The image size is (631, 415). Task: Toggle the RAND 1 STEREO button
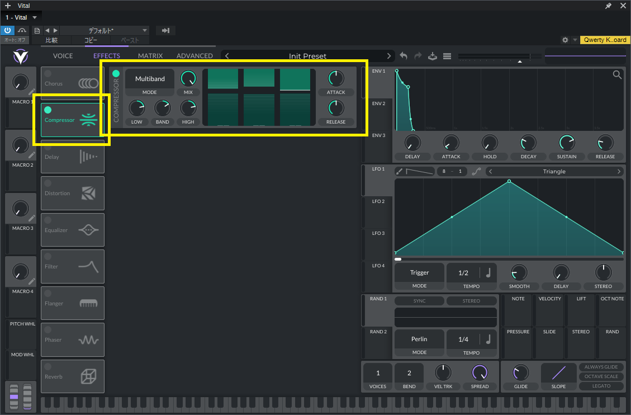click(x=471, y=301)
